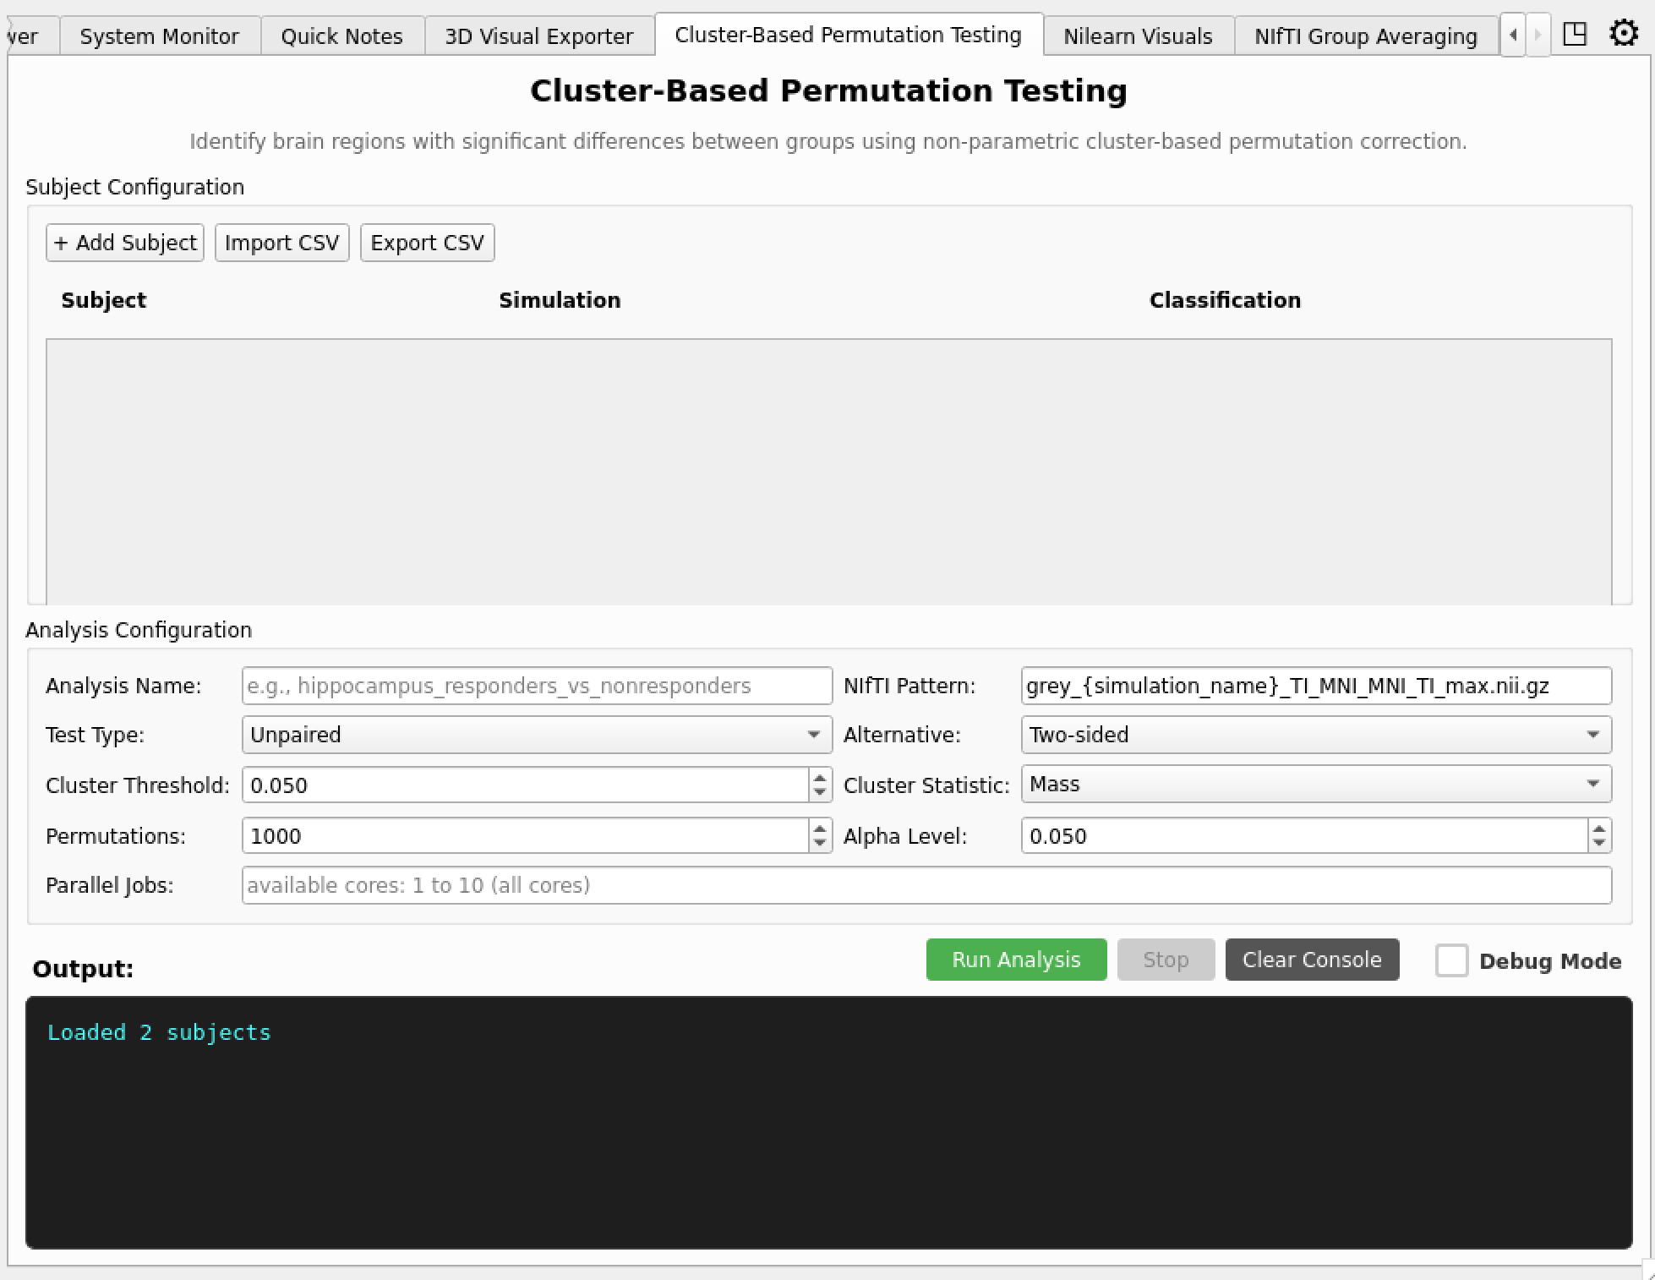Increment Permutations using its up stepper
The height and width of the screenshot is (1280, 1655).
[818, 829]
